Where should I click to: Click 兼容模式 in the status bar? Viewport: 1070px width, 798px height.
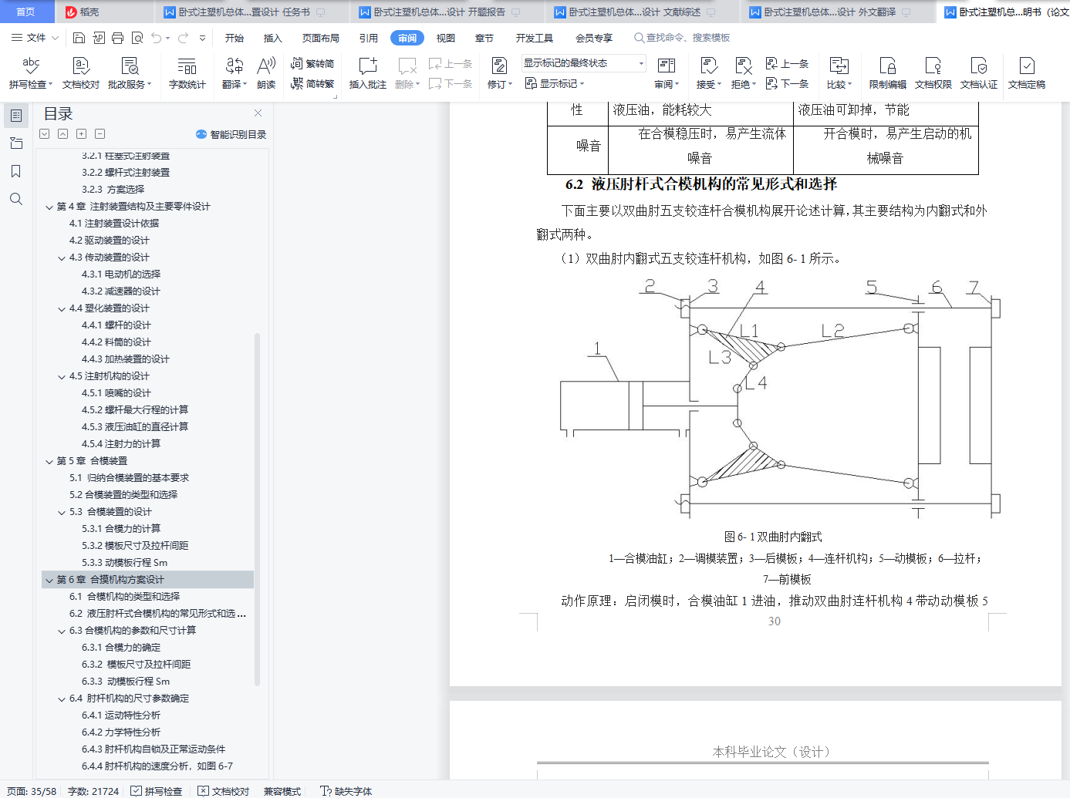click(x=282, y=791)
